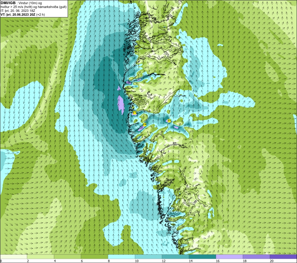The image size is (297, 263).
Task: Click the yellow gust marker labeled 26
Action: coord(145,124)
